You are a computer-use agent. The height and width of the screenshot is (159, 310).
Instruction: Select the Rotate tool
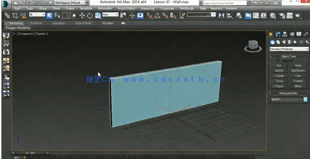click(x=90, y=15)
